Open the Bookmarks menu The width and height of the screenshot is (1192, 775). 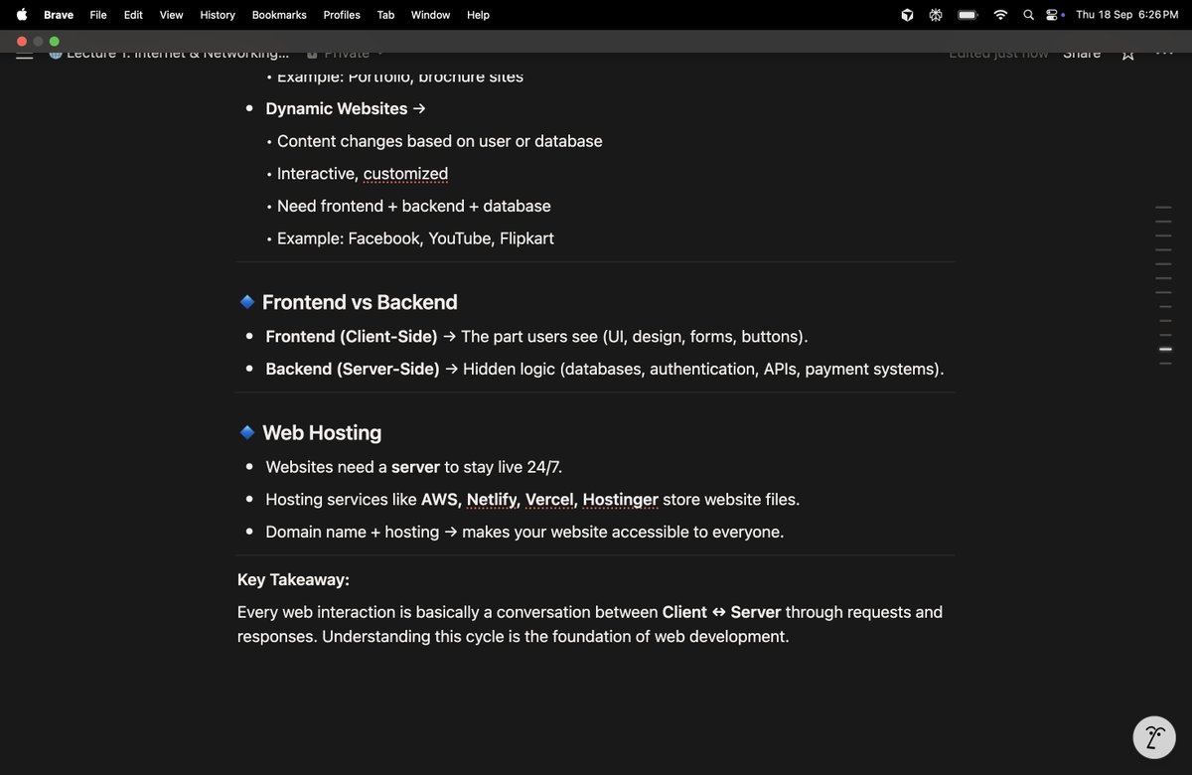pos(279,15)
